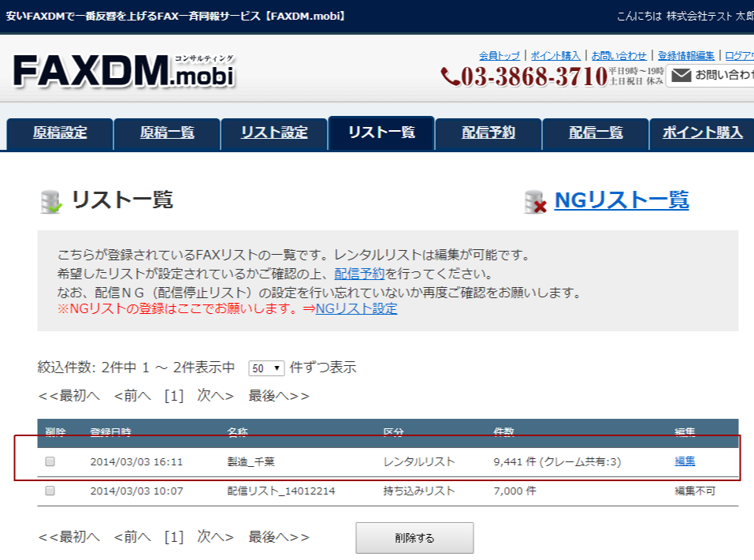Go to the リスト設定 tab
The image size is (754, 560).
274,133
